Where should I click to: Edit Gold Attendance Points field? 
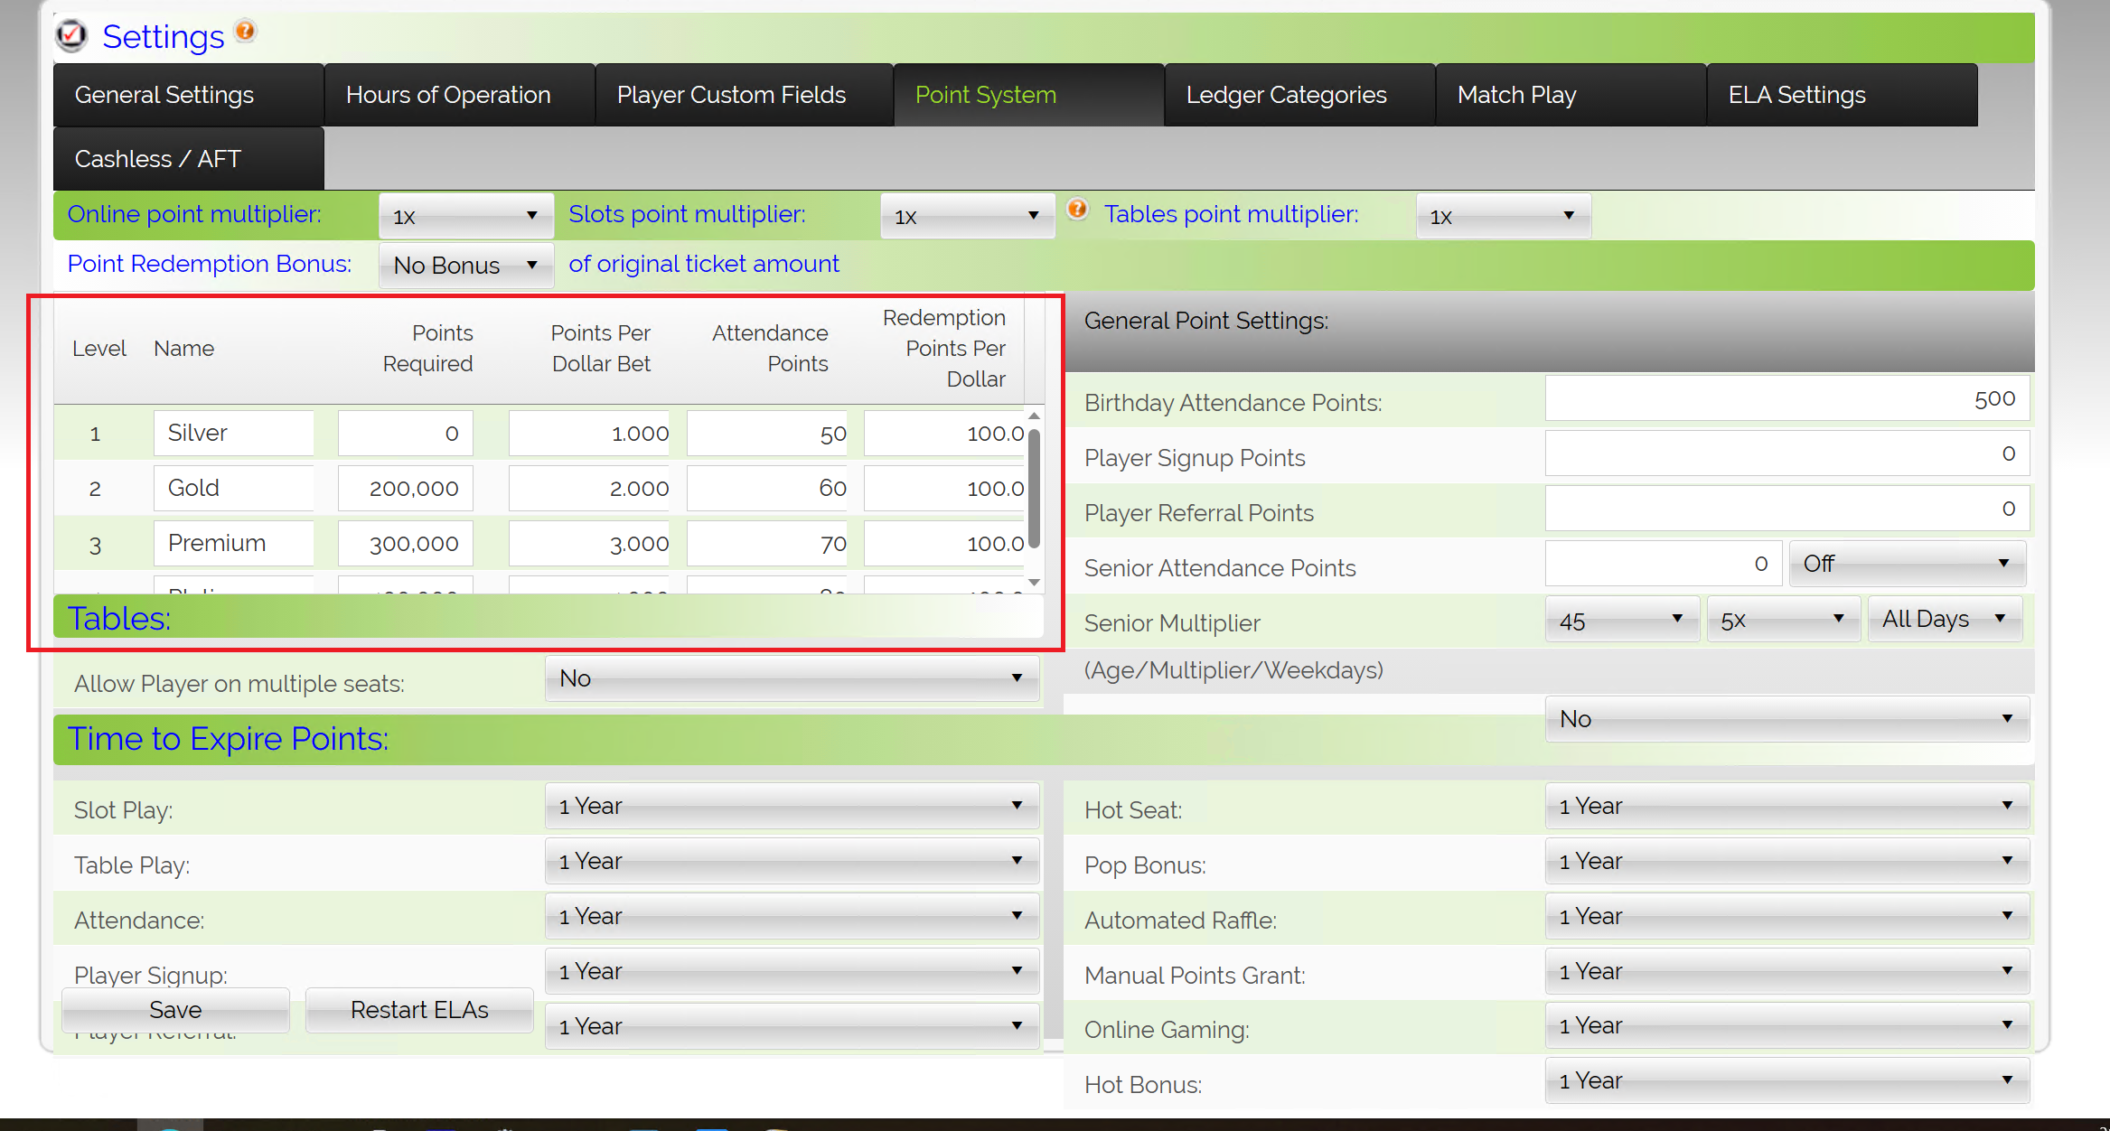[767, 488]
